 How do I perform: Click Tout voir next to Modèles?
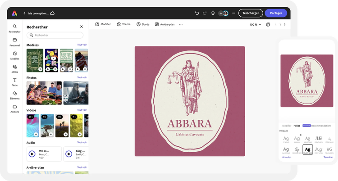(x=82, y=45)
